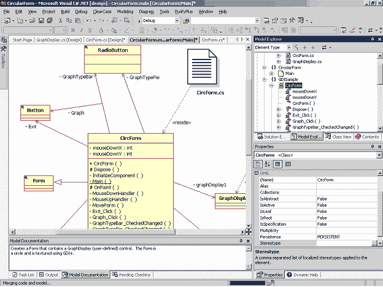Click the Categorized button in Properties toolbar
The width and height of the screenshot is (383, 287).
pyautogui.click(x=259, y=164)
